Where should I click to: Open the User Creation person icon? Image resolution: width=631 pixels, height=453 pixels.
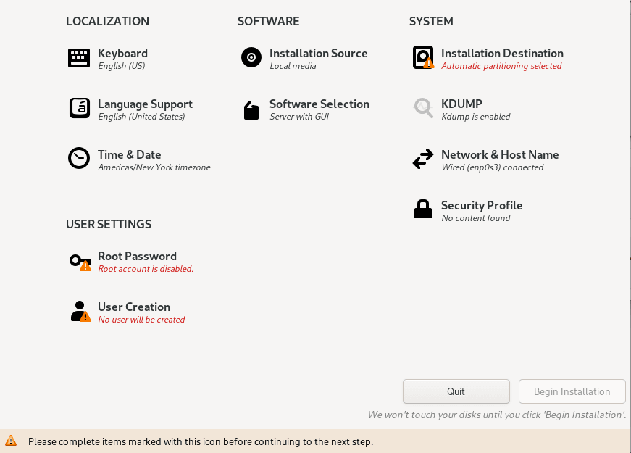pos(78,310)
